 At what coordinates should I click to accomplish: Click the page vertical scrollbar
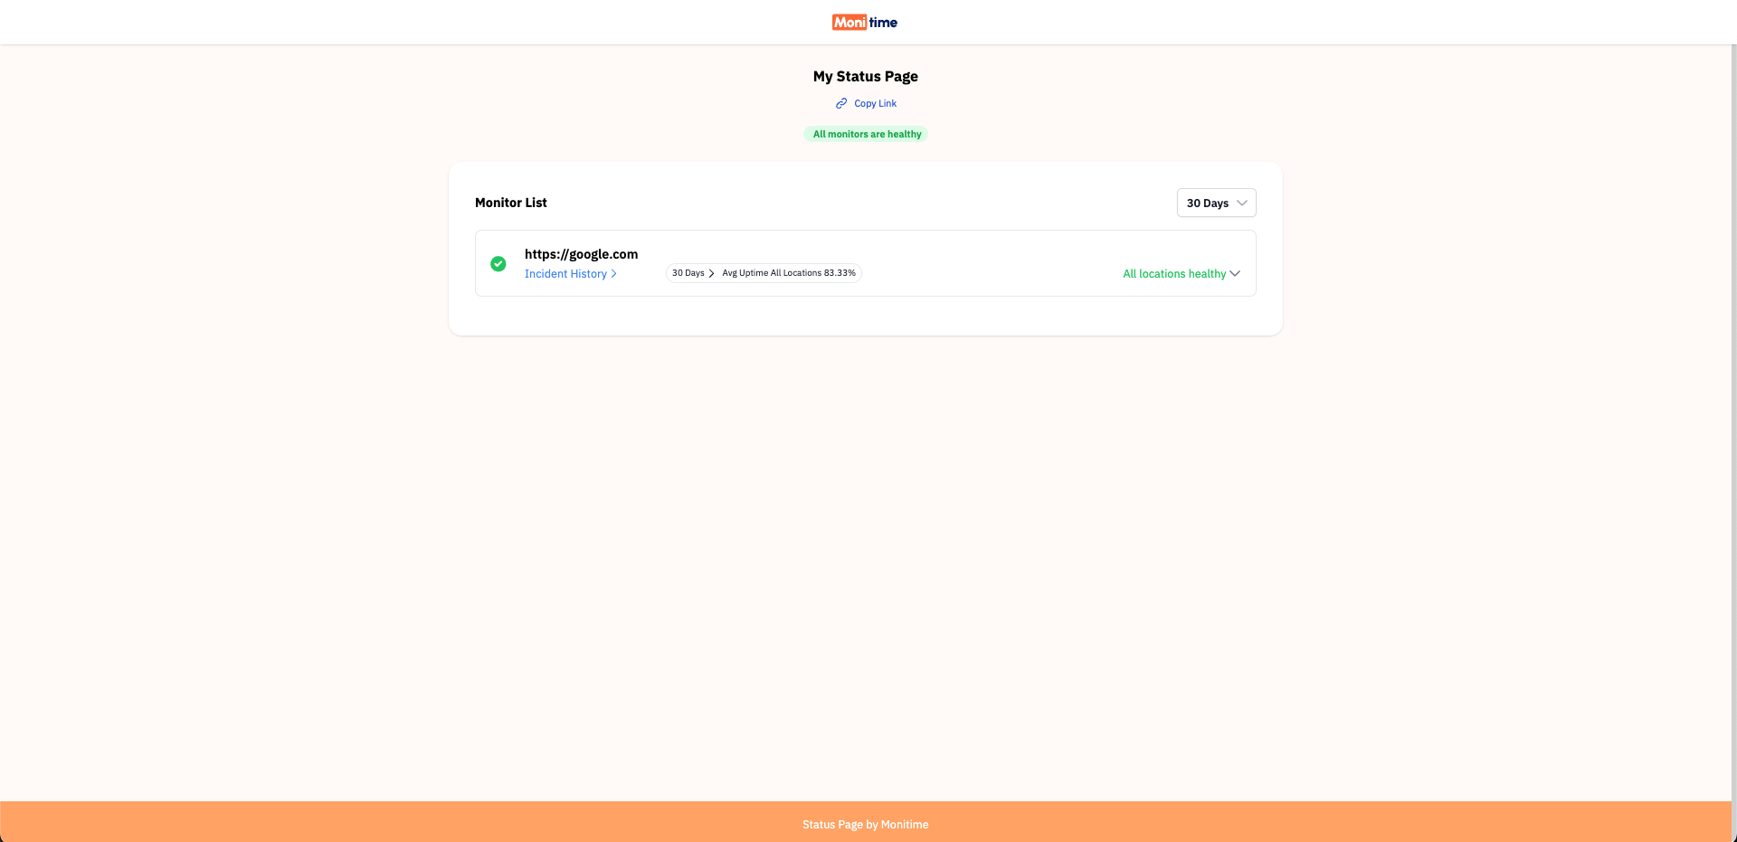1733,421
